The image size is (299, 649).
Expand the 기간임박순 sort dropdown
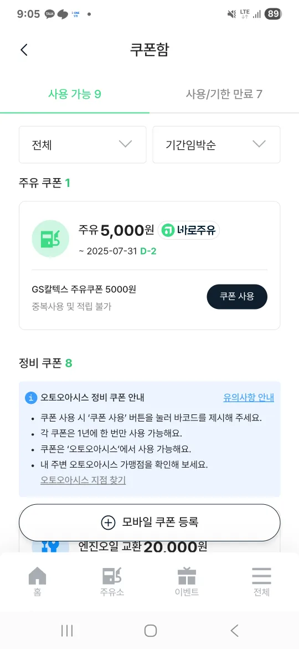click(x=216, y=144)
